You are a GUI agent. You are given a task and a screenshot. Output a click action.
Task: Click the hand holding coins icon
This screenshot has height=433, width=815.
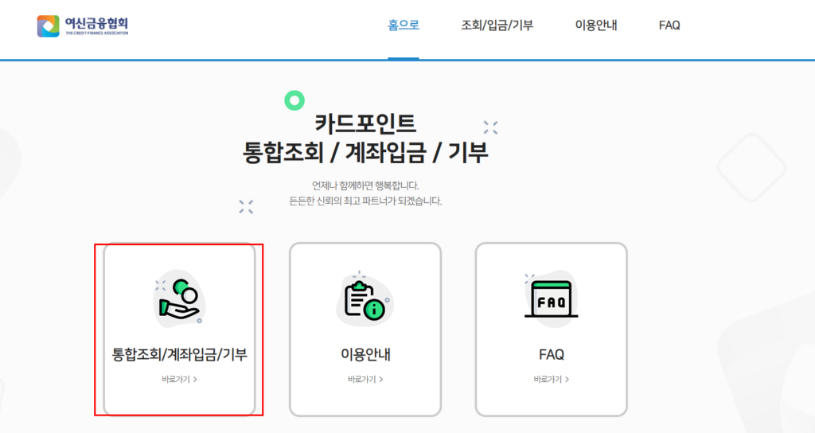point(179,299)
